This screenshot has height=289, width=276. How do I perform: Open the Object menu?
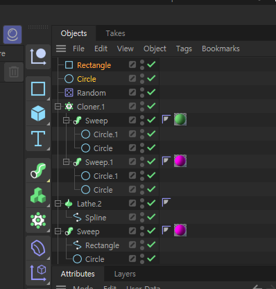click(x=155, y=49)
